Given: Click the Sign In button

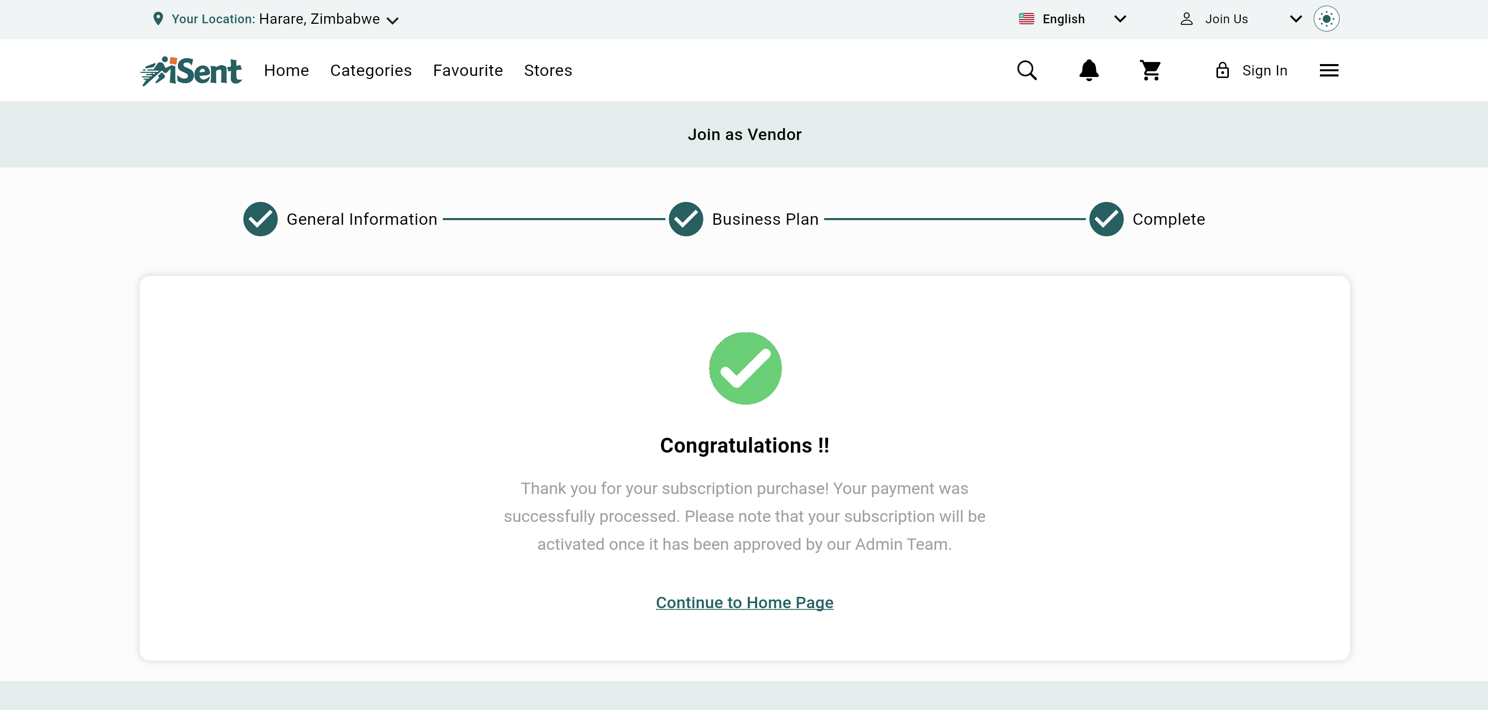Looking at the screenshot, I should coord(1264,70).
